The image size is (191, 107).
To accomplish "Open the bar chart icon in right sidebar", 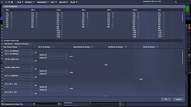I will point(189,65).
